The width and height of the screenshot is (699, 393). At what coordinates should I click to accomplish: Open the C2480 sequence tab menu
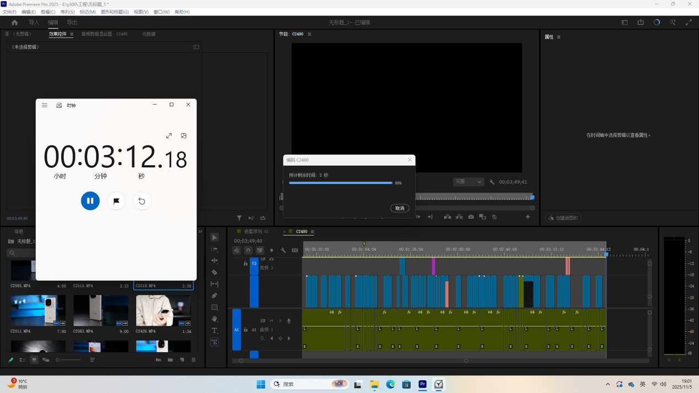pyautogui.click(x=313, y=232)
